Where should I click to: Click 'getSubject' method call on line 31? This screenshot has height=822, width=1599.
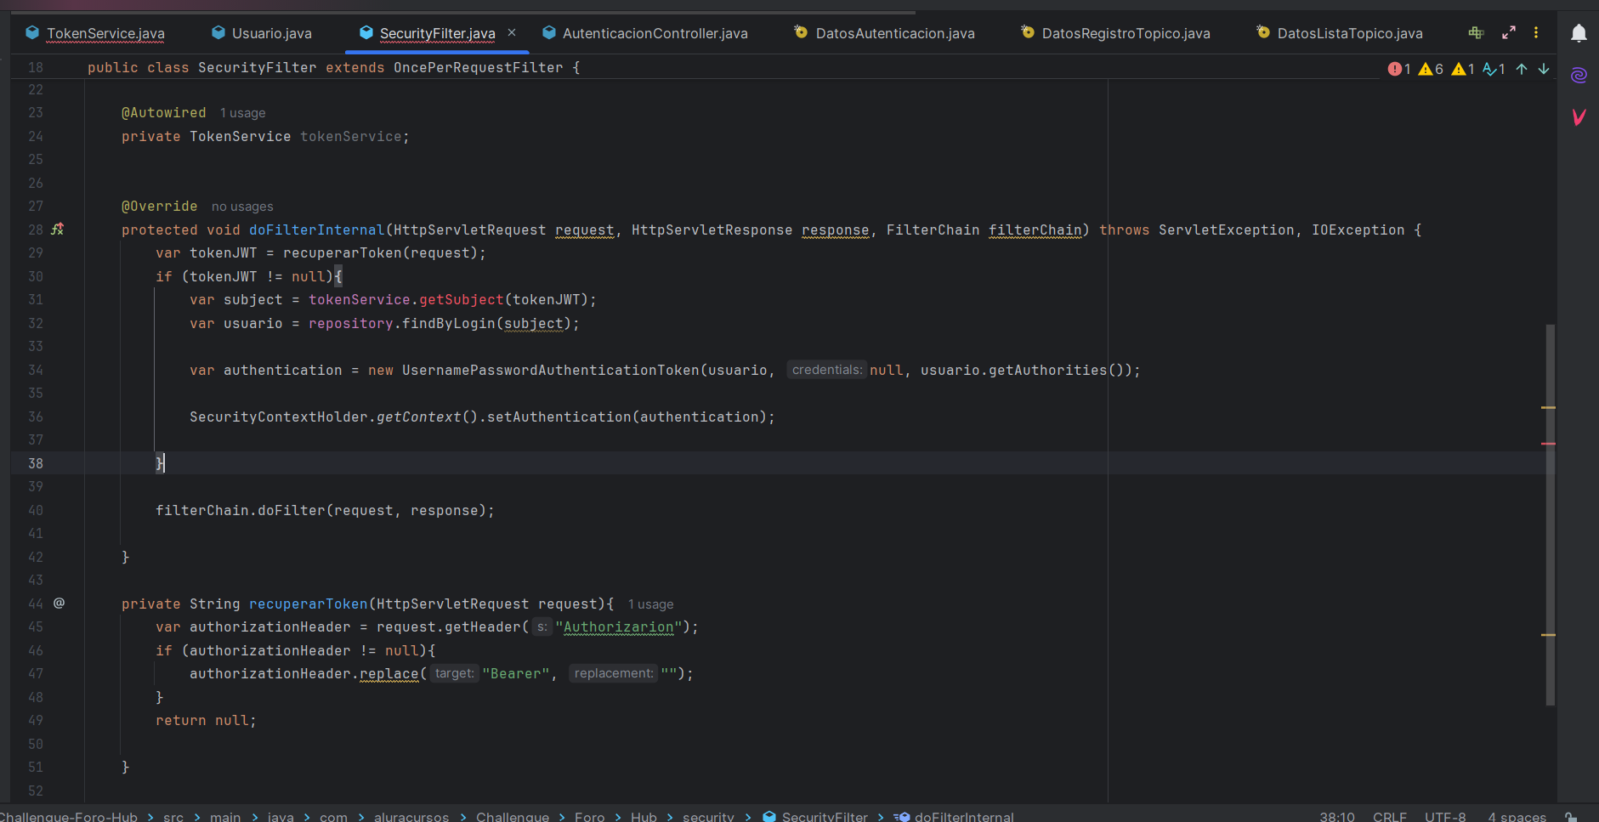462,299
